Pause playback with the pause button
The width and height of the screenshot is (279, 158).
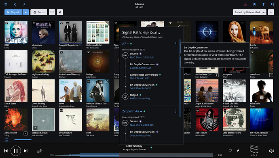click(x=16, y=151)
